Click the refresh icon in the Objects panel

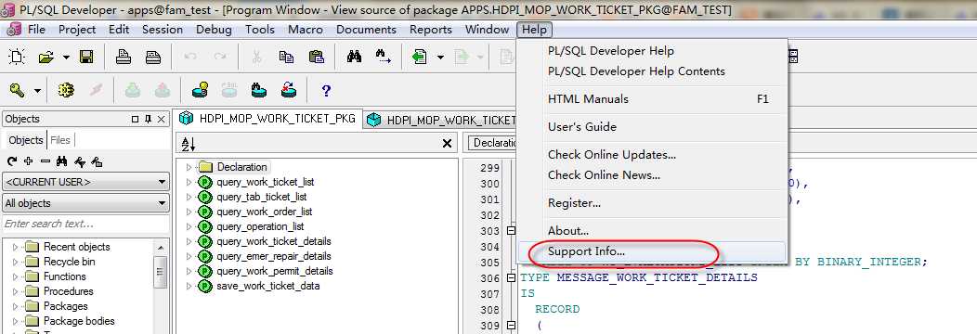coord(12,161)
